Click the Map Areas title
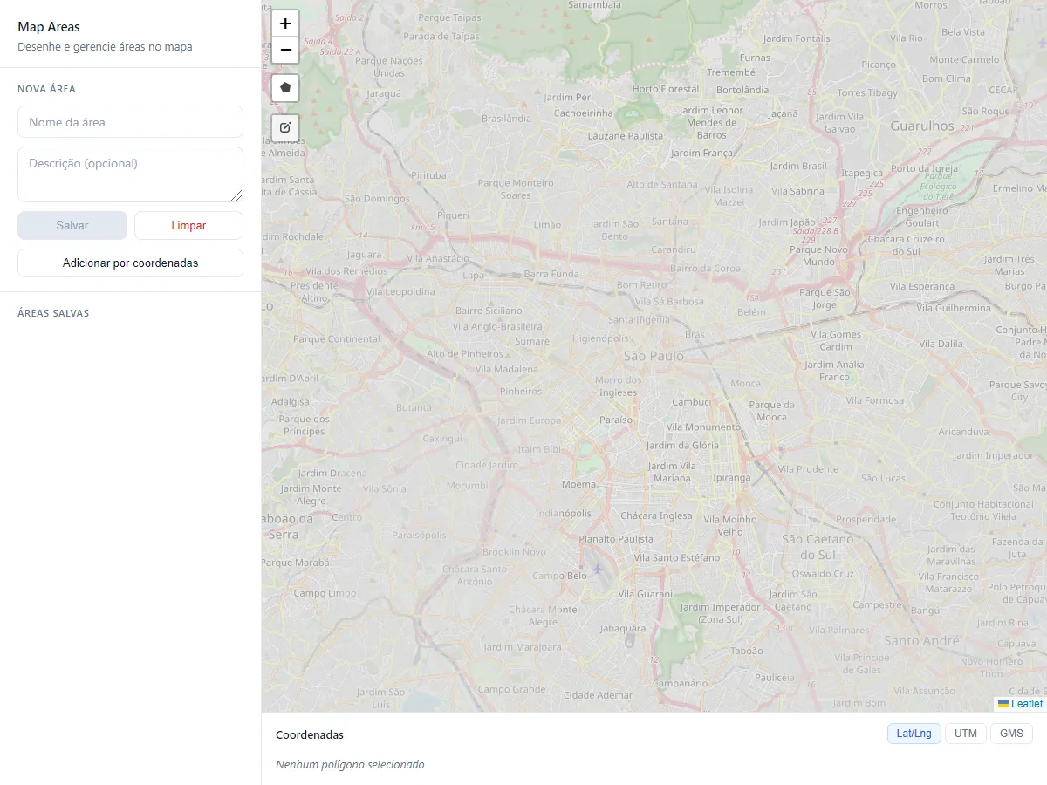 point(49,27)
